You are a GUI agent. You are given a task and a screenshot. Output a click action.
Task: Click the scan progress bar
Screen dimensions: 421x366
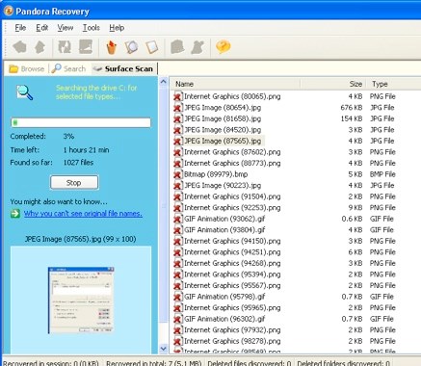pos(81,122)
